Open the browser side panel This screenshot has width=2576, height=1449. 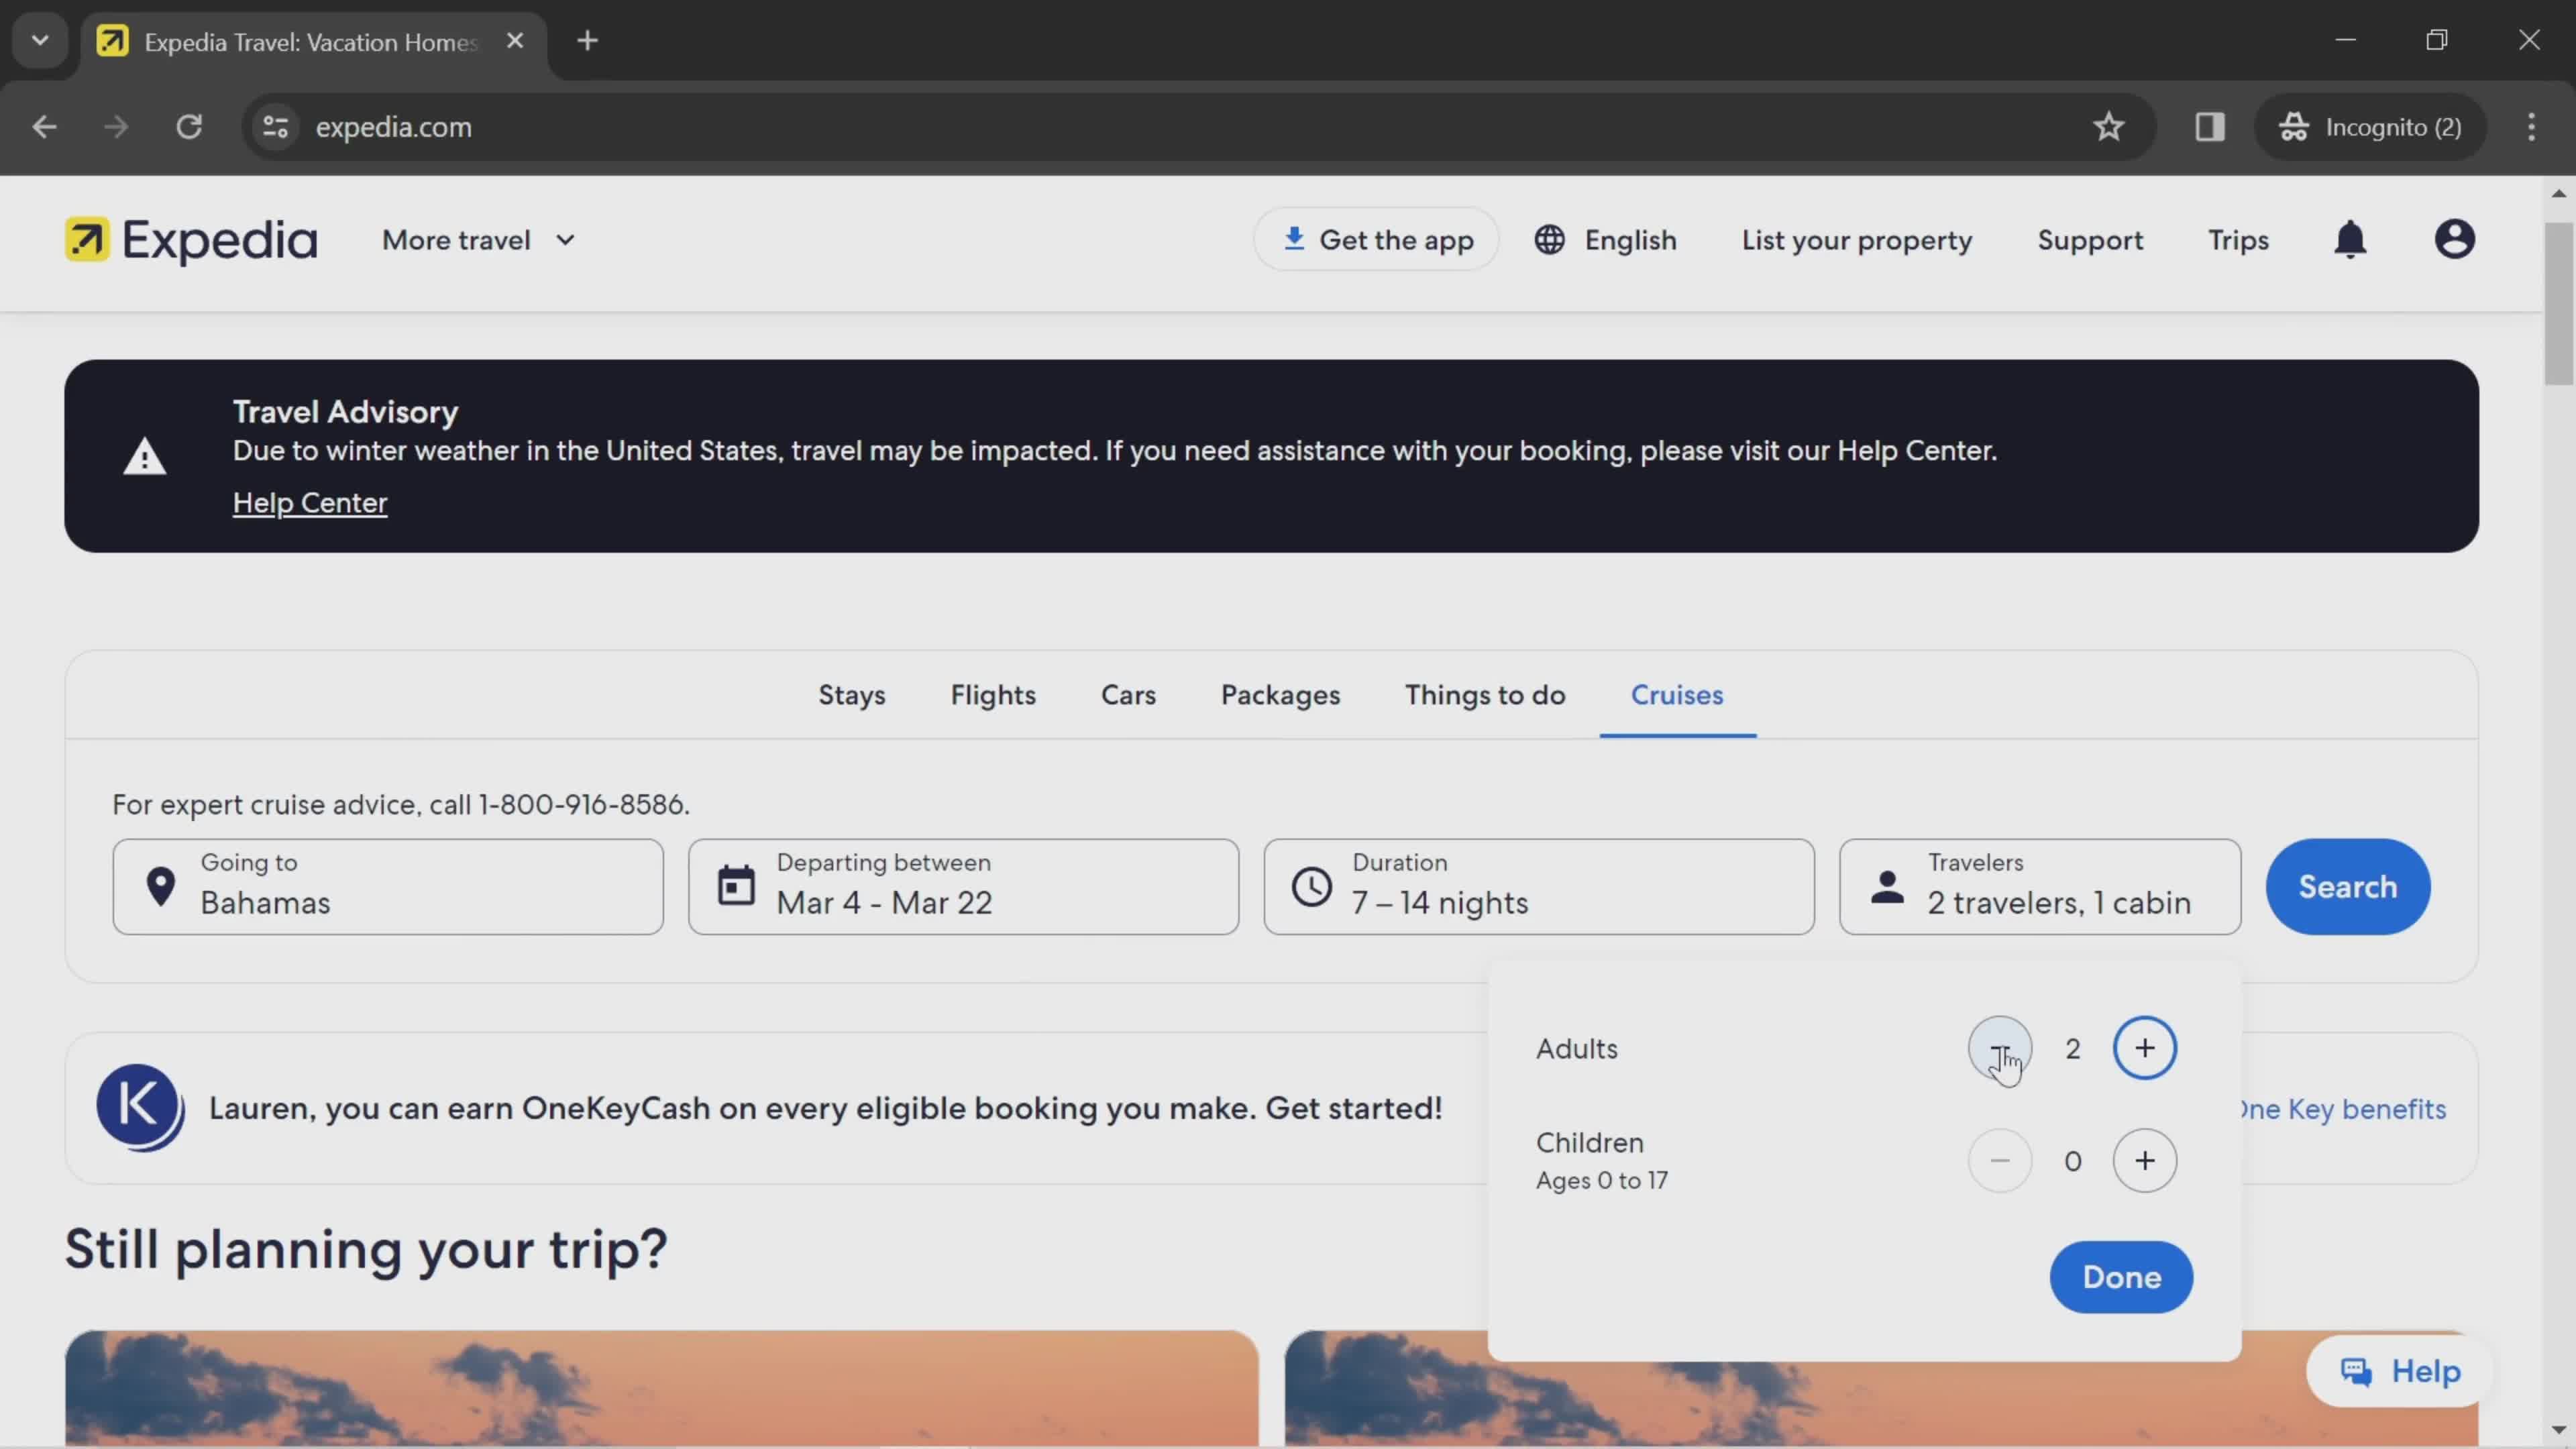pyautogui.click(x=2209, y=127)
